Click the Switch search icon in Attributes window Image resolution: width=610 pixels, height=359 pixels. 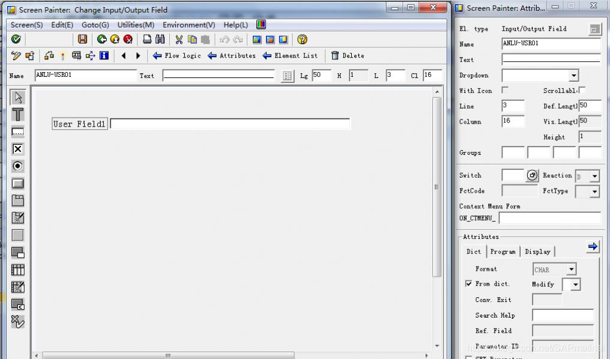[x=533, y=175]
